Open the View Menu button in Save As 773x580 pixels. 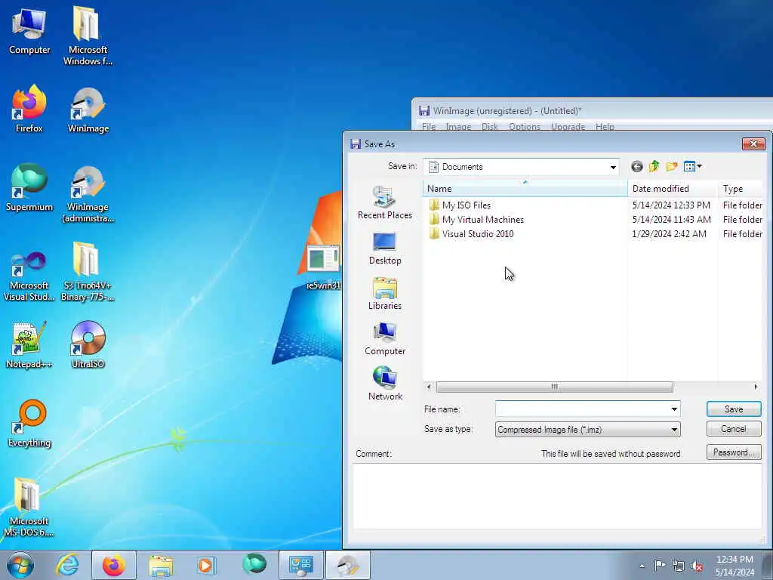(x=693, y=167)
